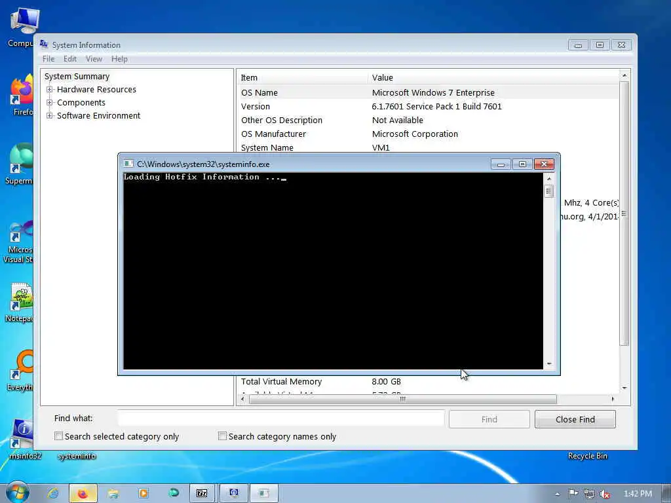Select Hardware Resources in the tree

[x=97, y=89]
